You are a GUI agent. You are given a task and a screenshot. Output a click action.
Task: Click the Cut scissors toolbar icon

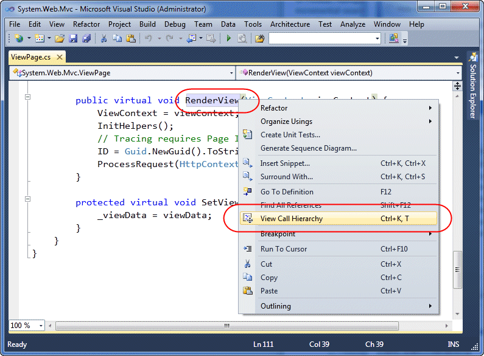(103, 38)
